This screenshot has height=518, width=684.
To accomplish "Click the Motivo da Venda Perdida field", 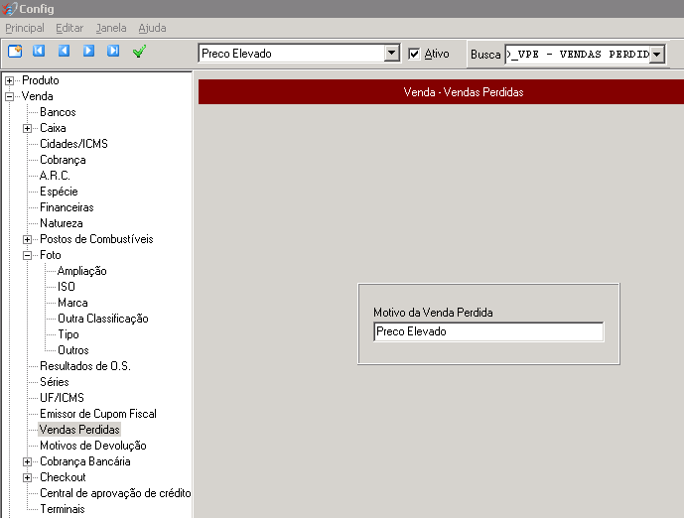I will [x=488, y=331].
